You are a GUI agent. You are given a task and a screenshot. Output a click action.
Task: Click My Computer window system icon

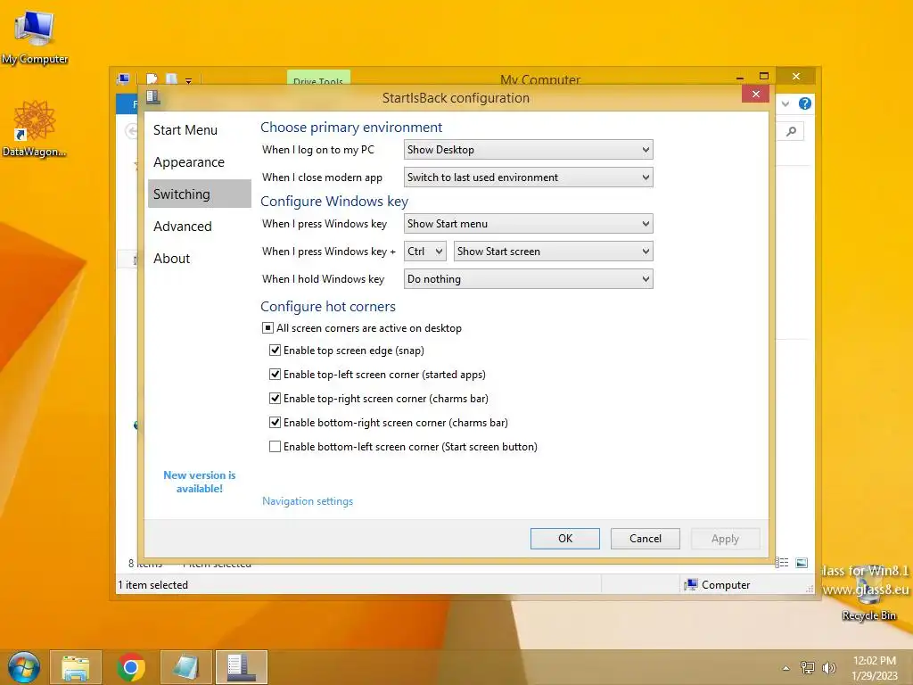pyautogui.click(x=123, y=78)
